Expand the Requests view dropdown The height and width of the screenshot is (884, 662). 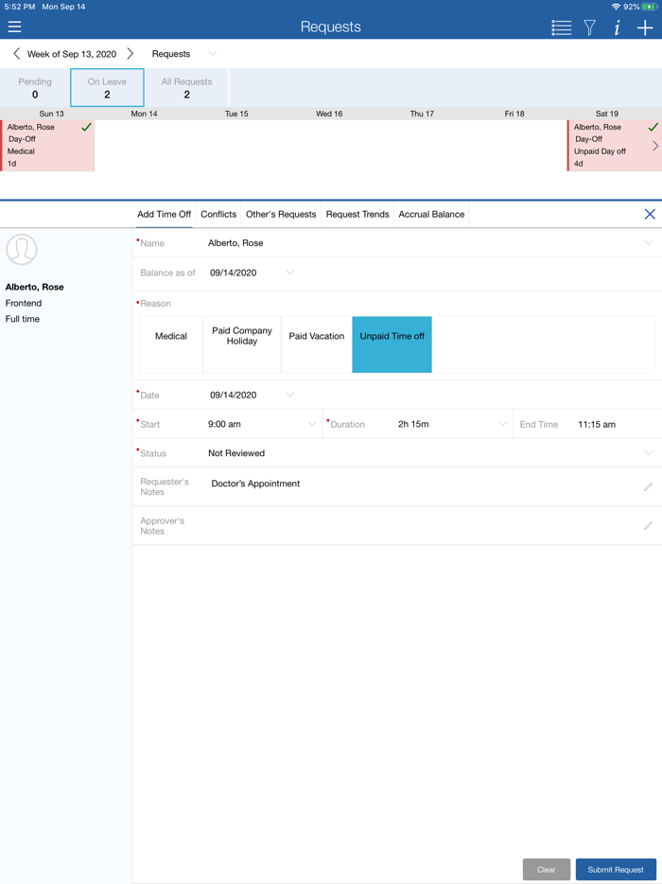(213, 54)
